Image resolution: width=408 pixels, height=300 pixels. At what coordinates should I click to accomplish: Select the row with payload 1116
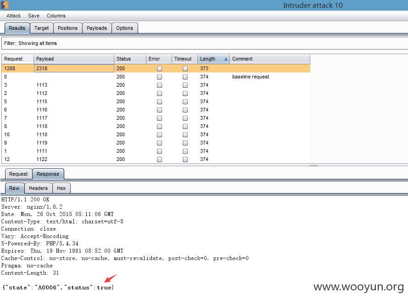pyautogui.click(x=156, y=110)
